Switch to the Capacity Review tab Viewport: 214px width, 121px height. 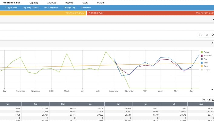(31, 8)
